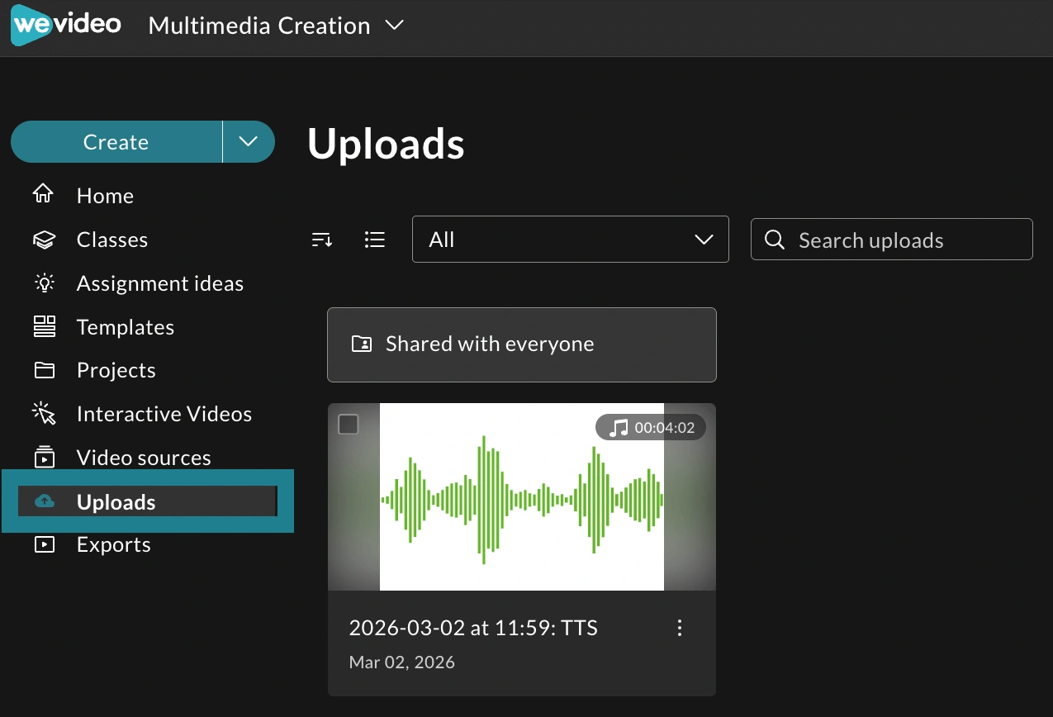
Task: Open the TTS audio waveform thumbnail
Action: [x=522, y=496]
